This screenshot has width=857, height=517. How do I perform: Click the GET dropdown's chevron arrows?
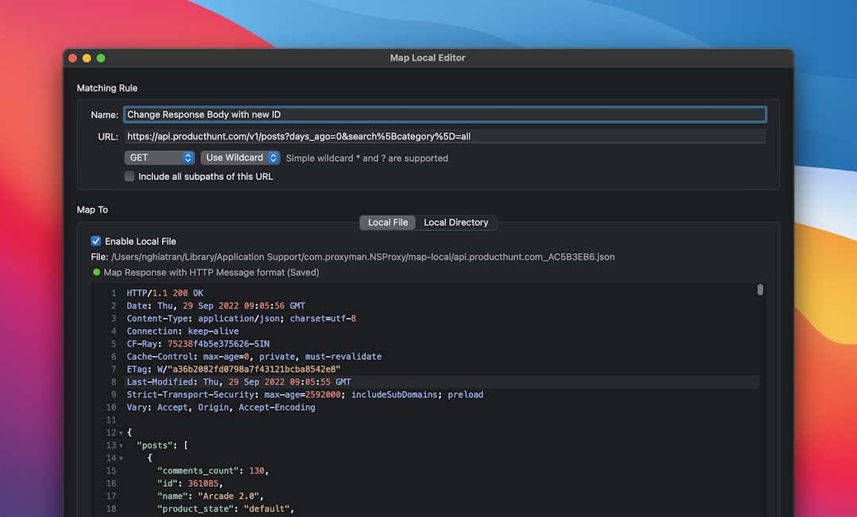187,157
